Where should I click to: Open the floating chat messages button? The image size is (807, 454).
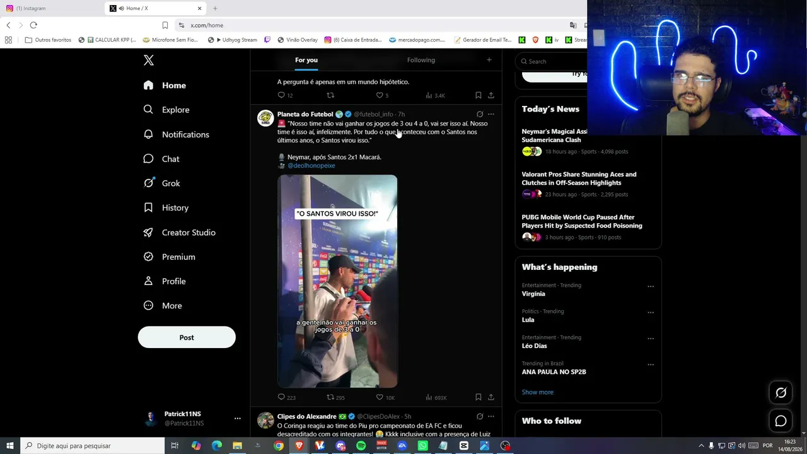pyautogui.click(x=781, y=421)
